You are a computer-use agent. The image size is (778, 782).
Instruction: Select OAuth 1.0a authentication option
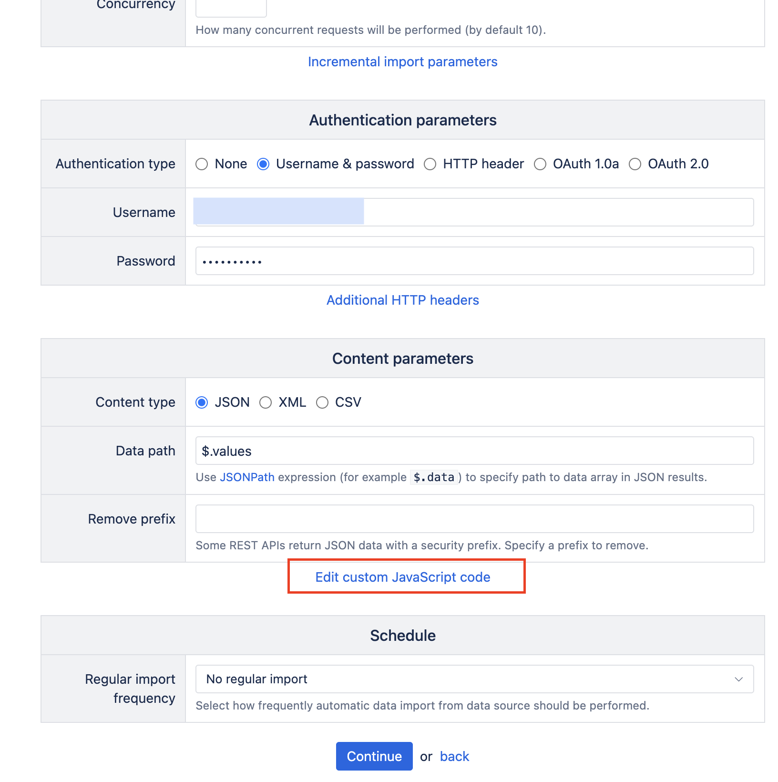tap(540, 164)
